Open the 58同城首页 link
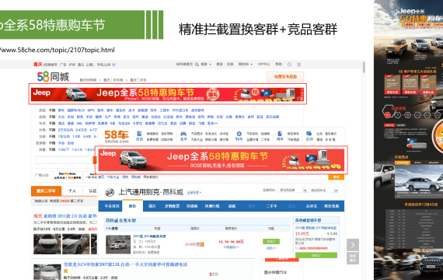This screenshot has height=280, width=443. pyautogui.click(x=184, y=65)
